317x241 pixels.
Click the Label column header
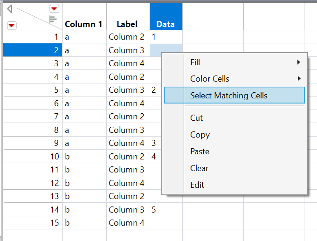pos(127,24)
